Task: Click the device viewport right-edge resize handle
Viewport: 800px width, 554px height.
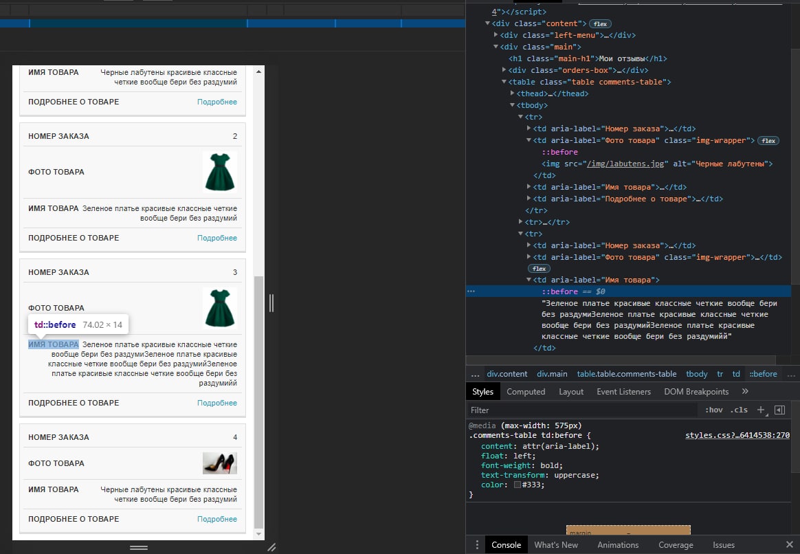Action: pos(271,303)
